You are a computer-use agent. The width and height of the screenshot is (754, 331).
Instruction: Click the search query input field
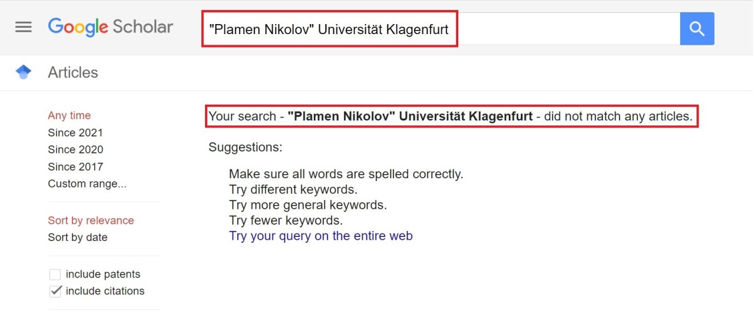point(565,29)
